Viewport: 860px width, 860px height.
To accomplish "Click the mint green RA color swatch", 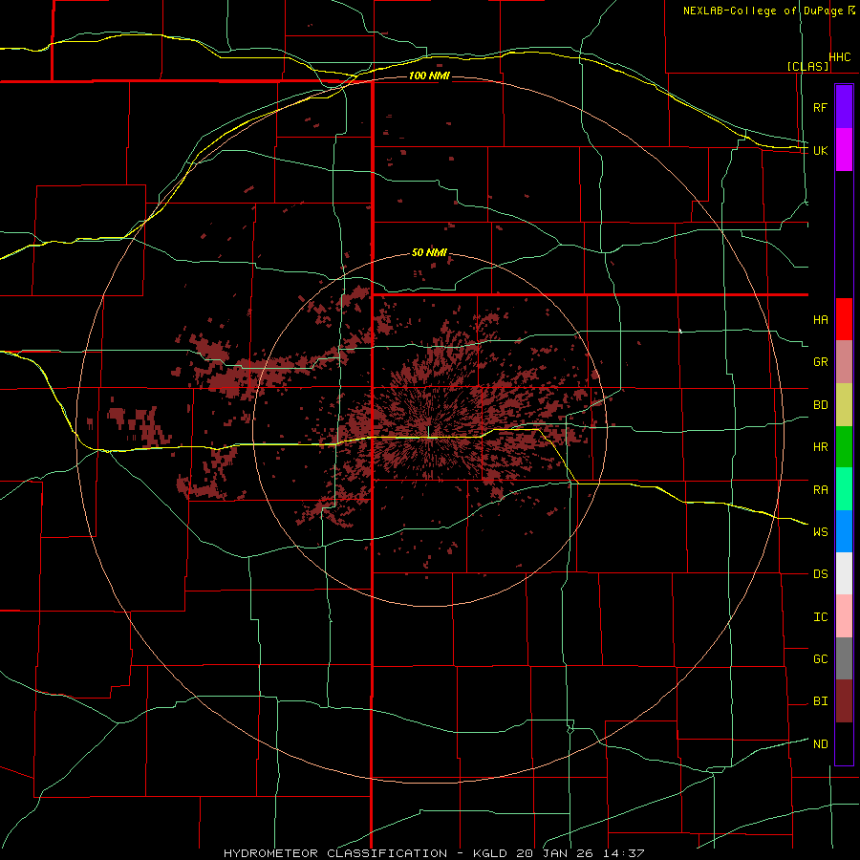I will (844, 489).
